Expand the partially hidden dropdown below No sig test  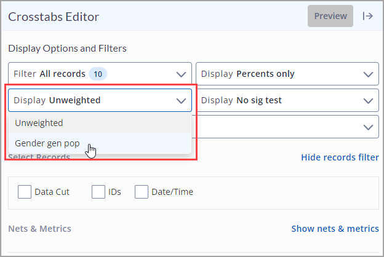click(x=287, y=127)
